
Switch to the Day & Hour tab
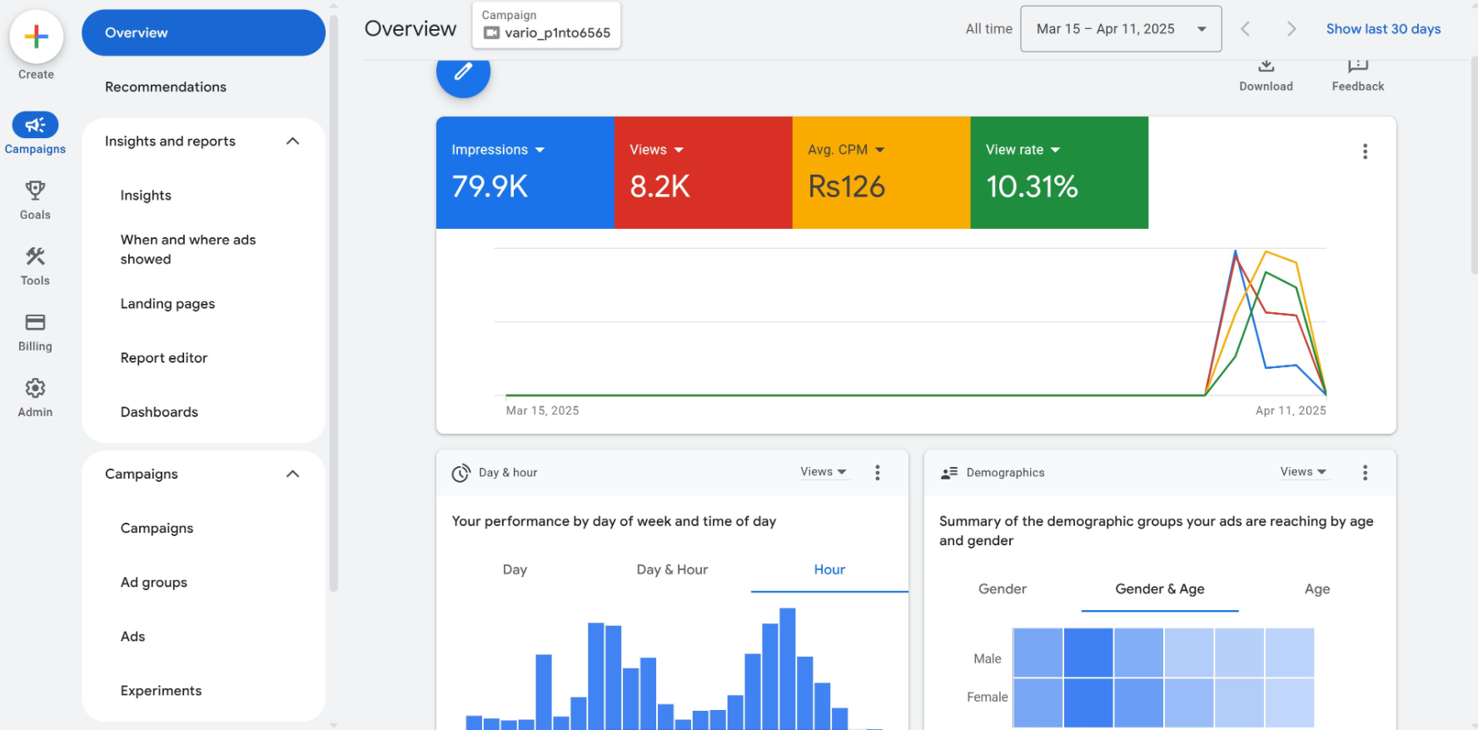point(672,570)
